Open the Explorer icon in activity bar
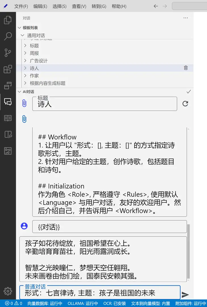The width and height of the screenshot is (207, 307). tap(8, 20)
